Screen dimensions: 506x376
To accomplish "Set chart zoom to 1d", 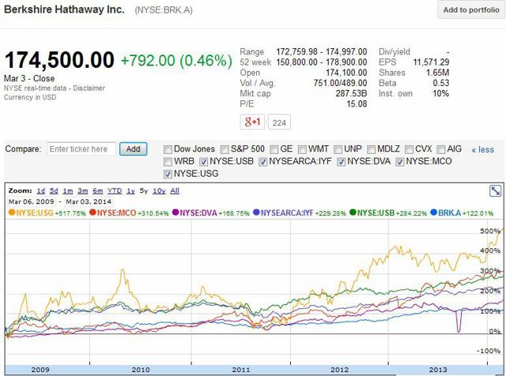I will coord(41,190).
